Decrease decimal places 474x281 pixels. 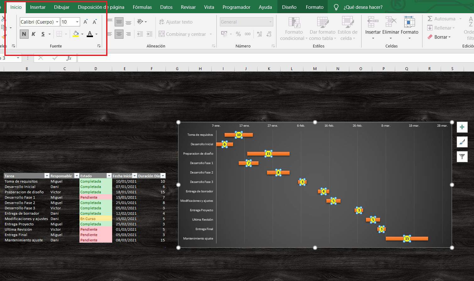coord(269,34)
